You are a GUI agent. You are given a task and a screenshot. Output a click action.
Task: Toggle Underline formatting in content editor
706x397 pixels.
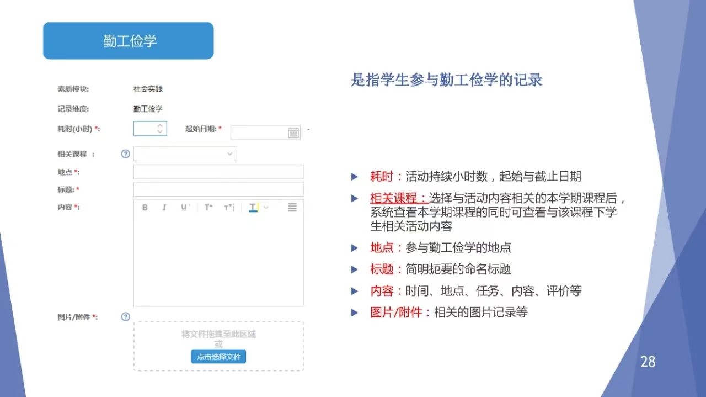coord(184,208)
